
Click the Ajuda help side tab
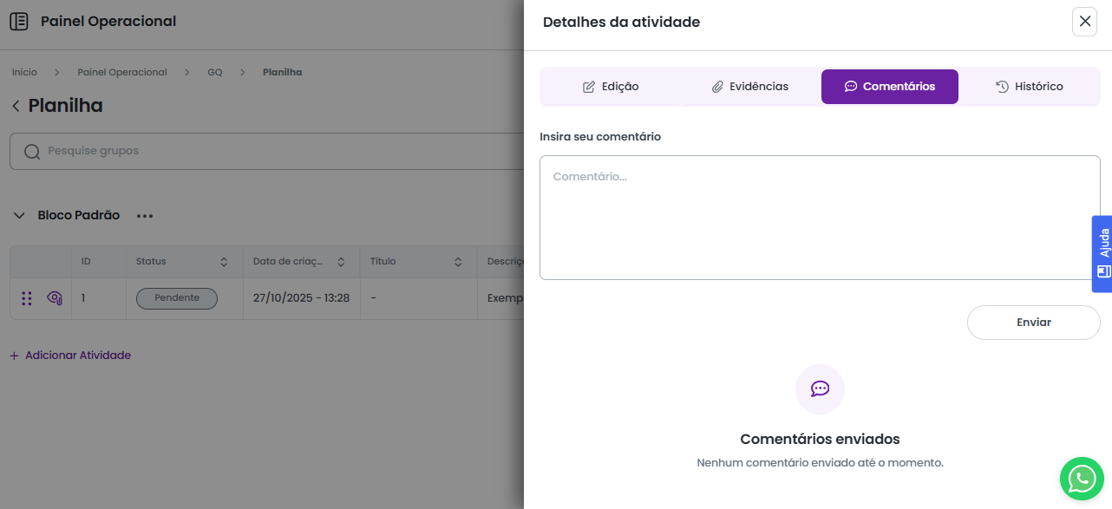tap(1102, 253)
